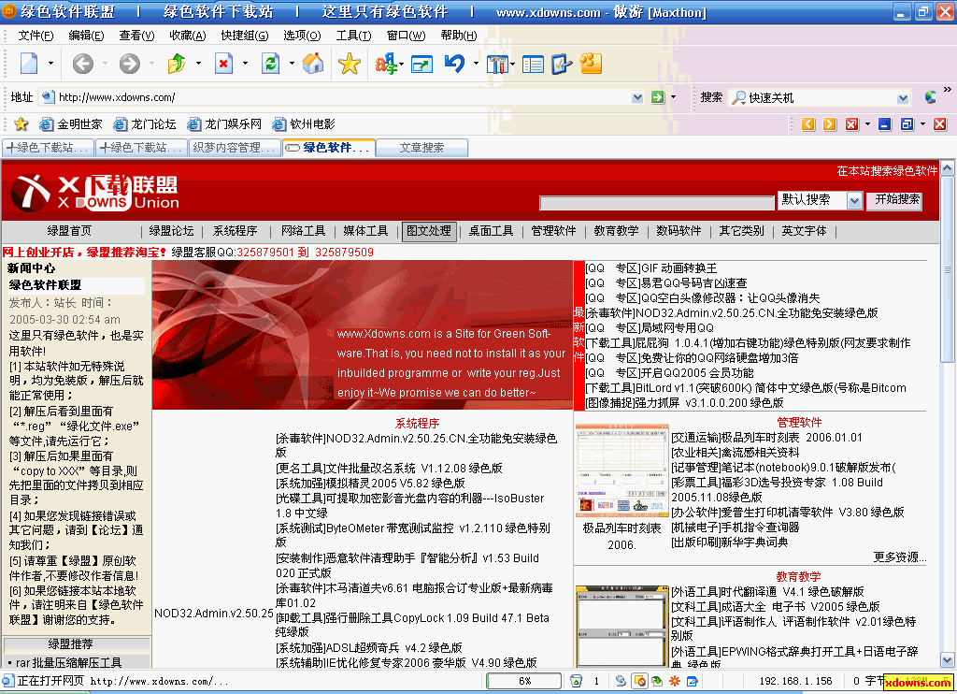Open the 收藏(A) menu
Viewport: 957px width, 694px height.
click(x=187, y=36)
